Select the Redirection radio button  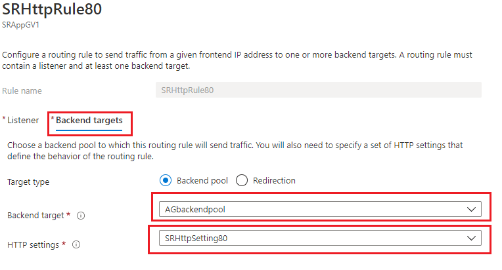[x=241, y=180]
